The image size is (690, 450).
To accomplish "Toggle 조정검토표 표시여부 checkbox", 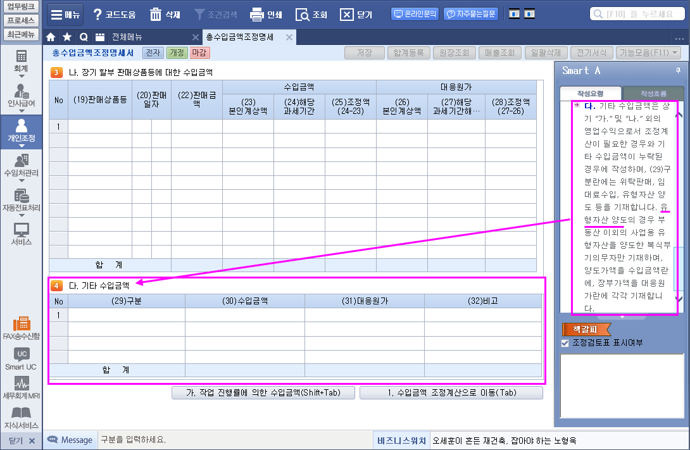I will [565, 343].
